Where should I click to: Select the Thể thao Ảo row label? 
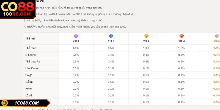33,62
